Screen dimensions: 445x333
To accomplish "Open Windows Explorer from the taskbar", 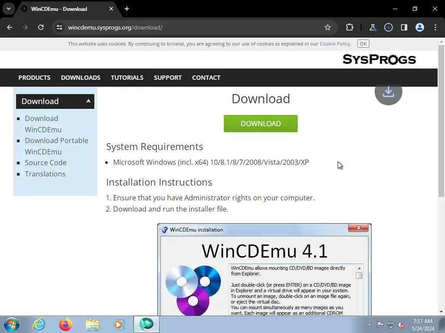I will coord(93,325).
